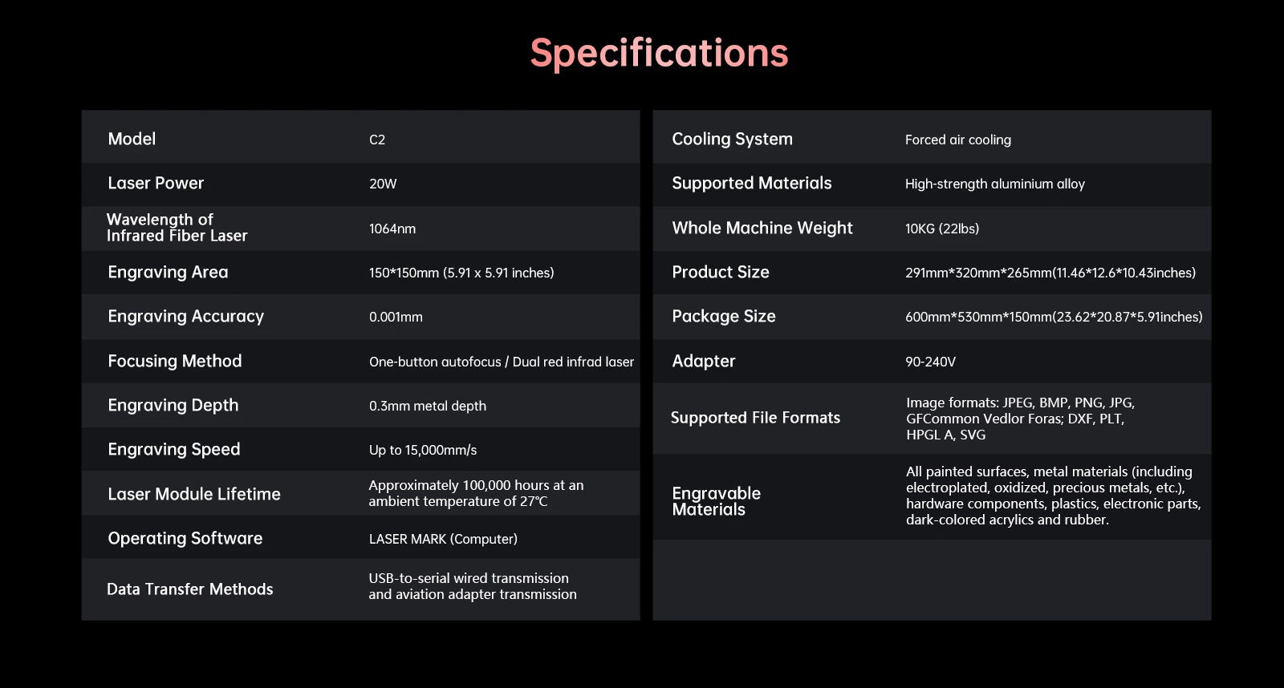Select the Model row label

click(x=132, y=140)
